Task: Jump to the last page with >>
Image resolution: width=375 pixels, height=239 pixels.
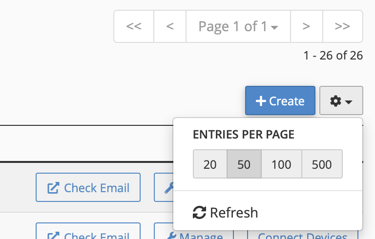Action: tap(342, 26)
